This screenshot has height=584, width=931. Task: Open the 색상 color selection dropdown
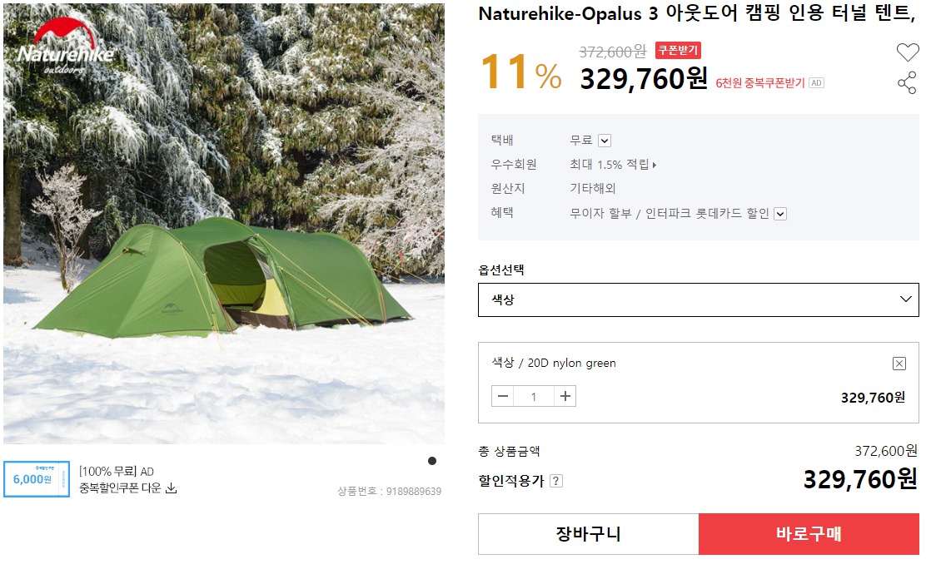(x=698, y=299)
